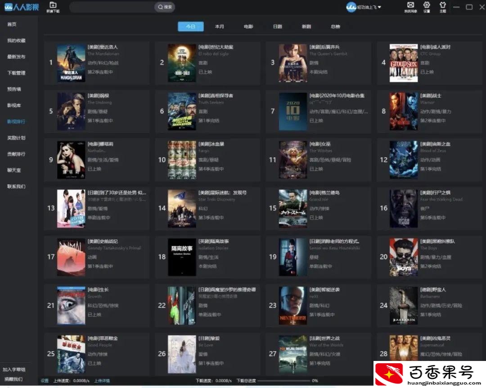Focus the search input field
This screenshot has height=388, width=486.
[112, 7]
